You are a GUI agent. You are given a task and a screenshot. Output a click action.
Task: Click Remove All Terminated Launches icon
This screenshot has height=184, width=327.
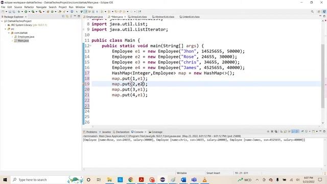click(x=276, y=131)
